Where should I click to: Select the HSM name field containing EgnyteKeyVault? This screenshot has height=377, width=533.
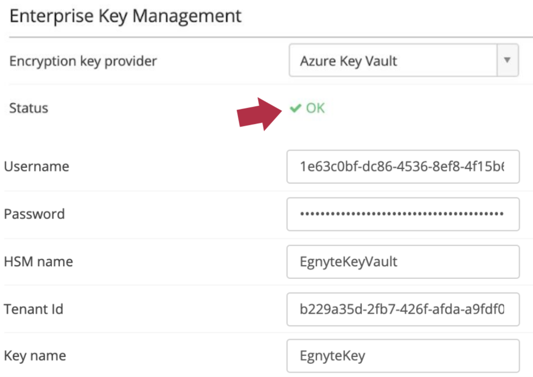pyautogui.click(x=403, y=262)
